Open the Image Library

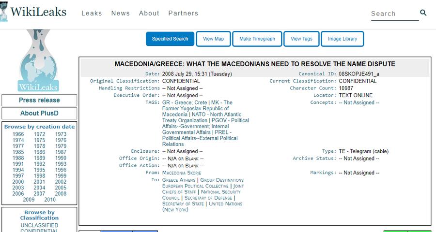(342, 39)
